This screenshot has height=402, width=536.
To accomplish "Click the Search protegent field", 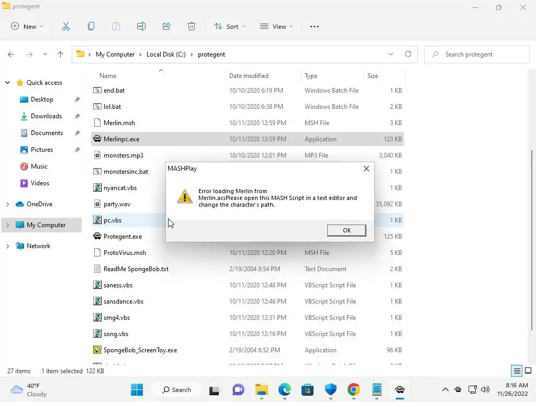I will (x=477, y=54).
